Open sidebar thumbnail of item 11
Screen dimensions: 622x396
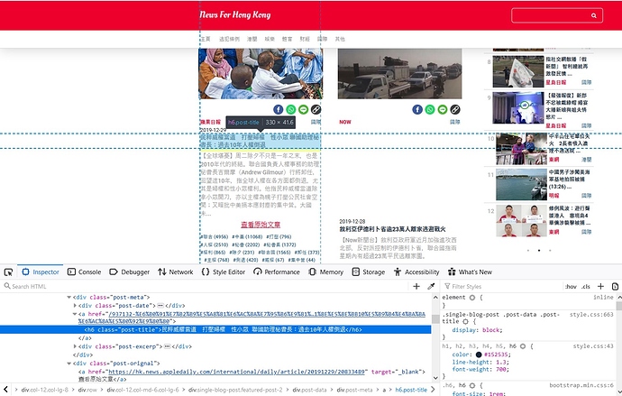pyautogui.click(x=521, y=185)
